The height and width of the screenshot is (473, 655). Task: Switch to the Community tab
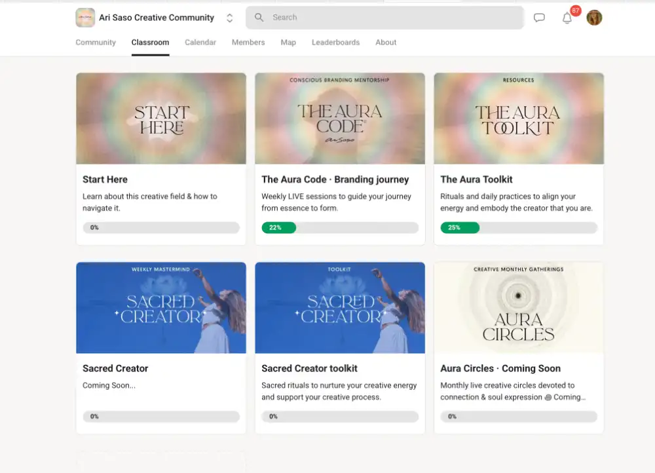pos(96,42)
